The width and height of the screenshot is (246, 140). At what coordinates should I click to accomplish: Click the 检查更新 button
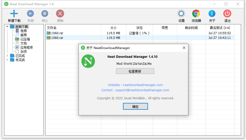click(x=135, y=71)
